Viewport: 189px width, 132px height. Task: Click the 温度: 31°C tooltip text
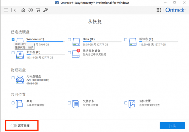click(21, 44)
